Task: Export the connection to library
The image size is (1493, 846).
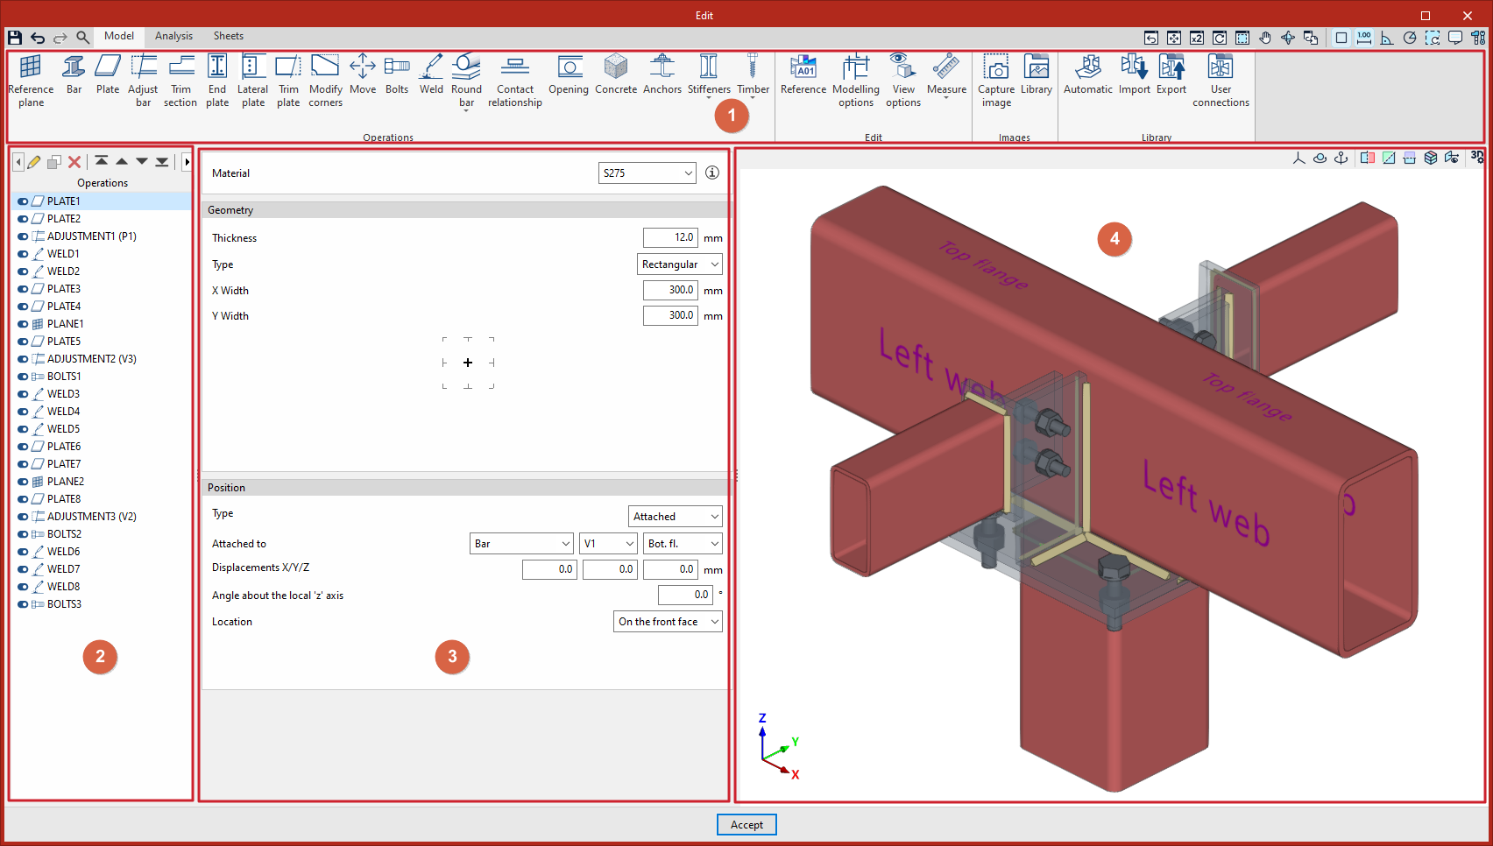Action: point(1171,74)
